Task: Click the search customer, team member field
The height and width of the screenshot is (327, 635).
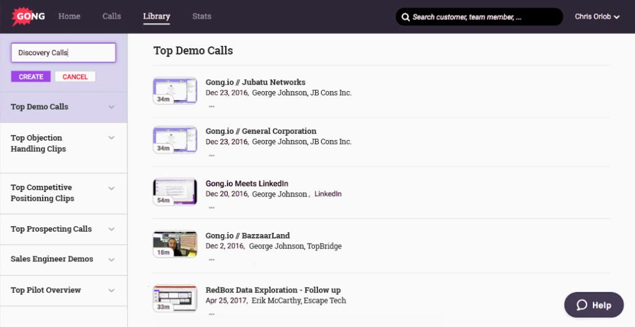Action: click(x=479, y=17)
